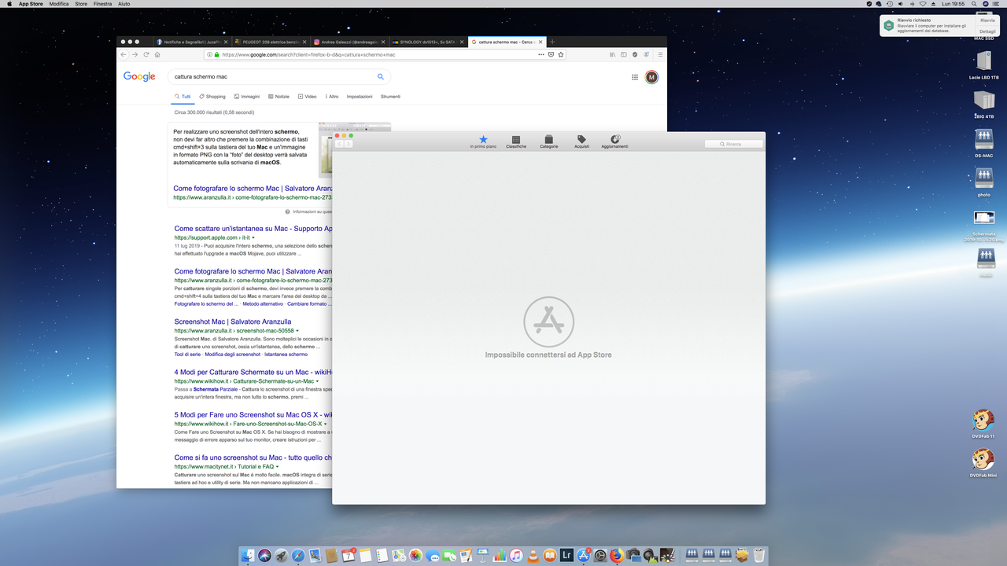
Task: Open Spotlight search in the menu bar
Action: pos(974,4)
